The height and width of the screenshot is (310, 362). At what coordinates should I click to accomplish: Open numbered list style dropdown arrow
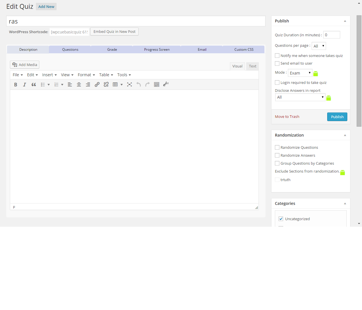[62, 84]
